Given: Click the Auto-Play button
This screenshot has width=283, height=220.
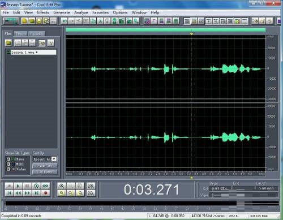Looking at the screenshot, I should (x=45, y=166).
